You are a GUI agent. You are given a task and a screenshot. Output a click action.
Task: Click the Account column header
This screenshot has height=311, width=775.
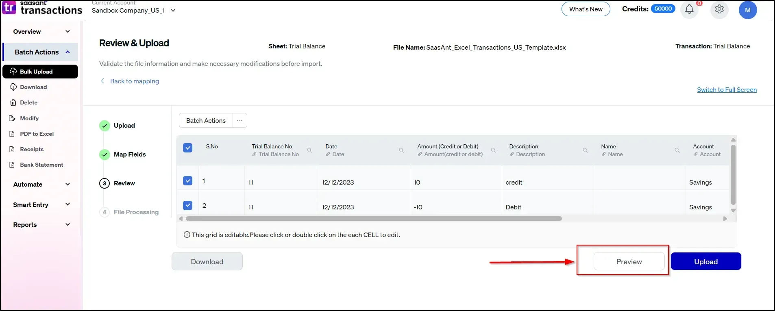pyautogui.click(x=703, y=146)
